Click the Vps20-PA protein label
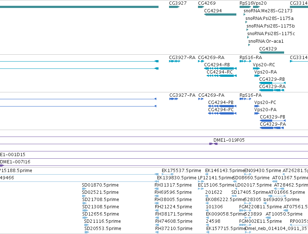The width and height of the screenshot is (308, 234). tap(265, 110)
